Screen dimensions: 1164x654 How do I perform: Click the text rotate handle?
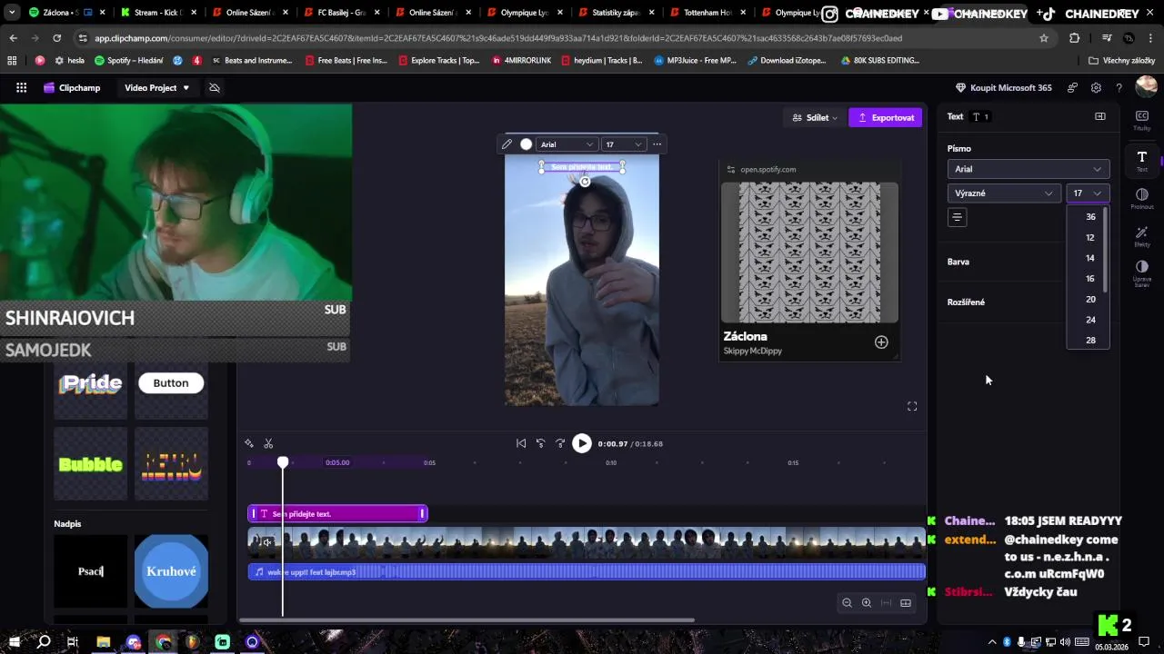[x=585, y=182]
